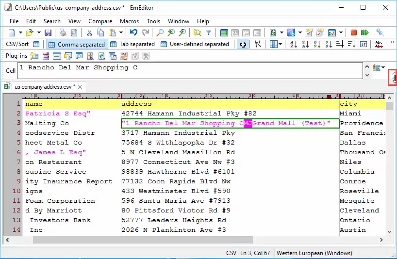Toggle Wrap by Characters button
Screen dimensions: 397x259
point(235,32)
